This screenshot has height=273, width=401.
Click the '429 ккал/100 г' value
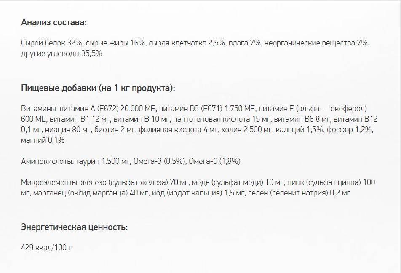(46, 247)
